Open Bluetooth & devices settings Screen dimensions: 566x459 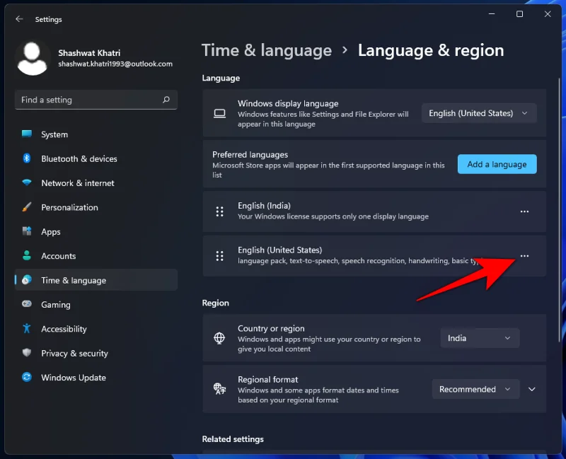[x=79, y=158]
